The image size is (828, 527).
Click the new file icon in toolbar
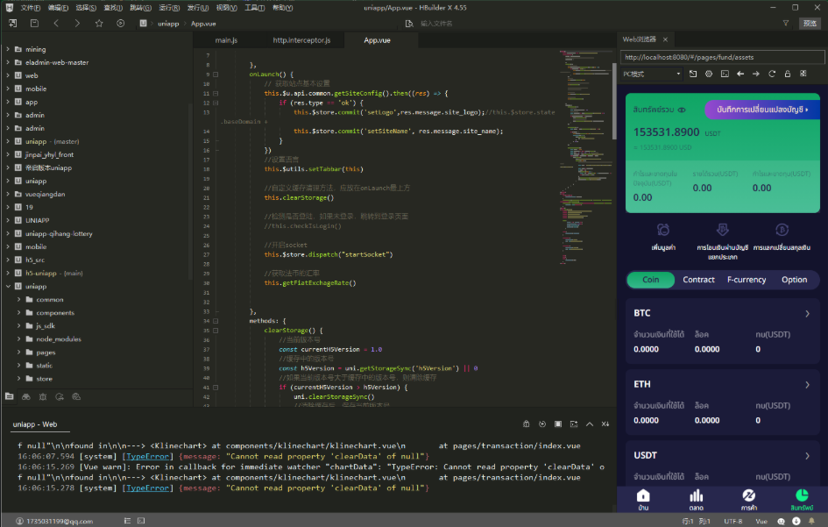[x=12, y=24]
